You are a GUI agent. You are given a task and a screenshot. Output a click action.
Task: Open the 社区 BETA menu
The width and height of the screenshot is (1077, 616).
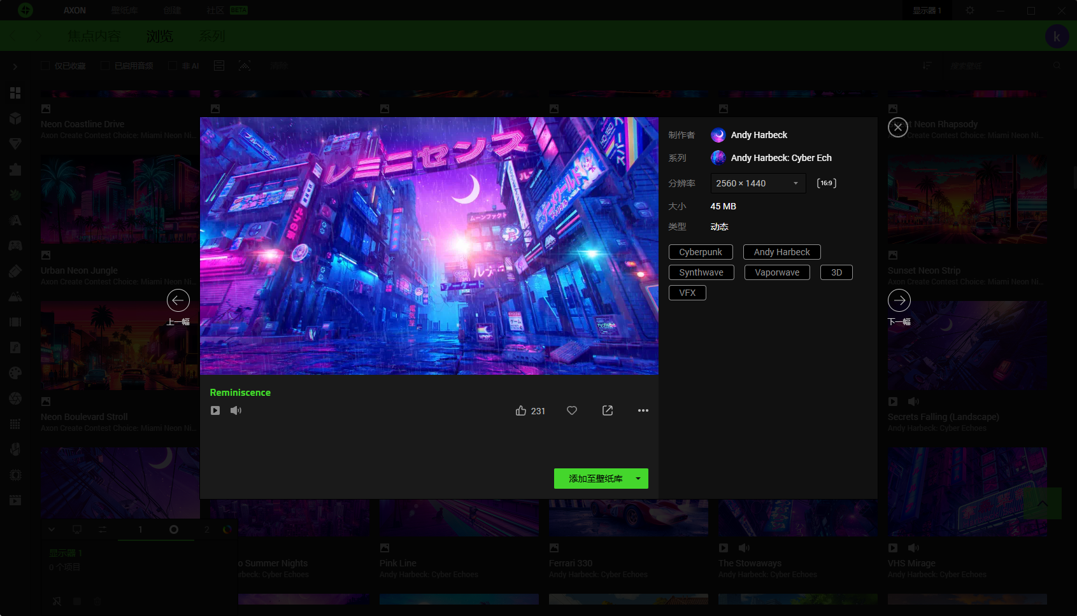coord(227,10)
